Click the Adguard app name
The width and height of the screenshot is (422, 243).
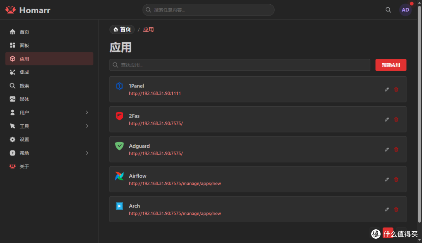139,146
